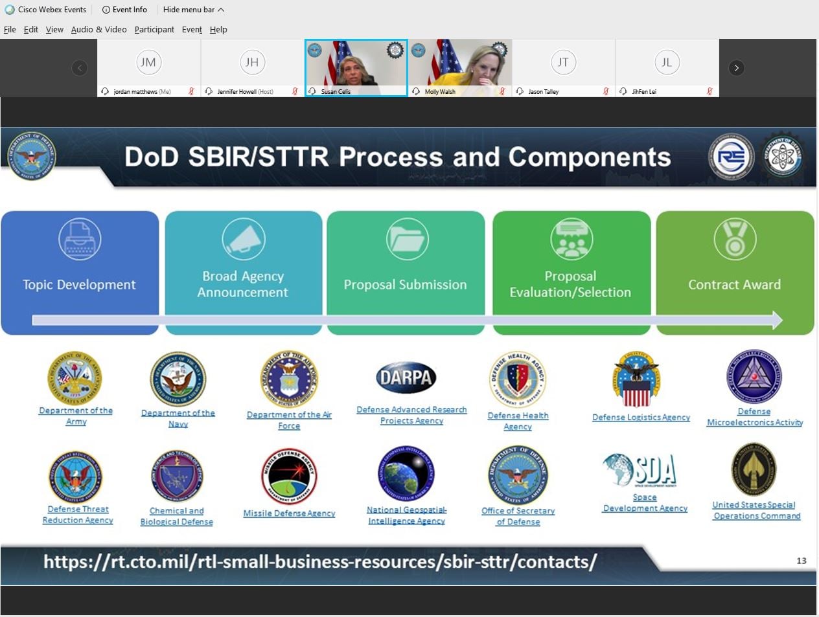This screenshot has width=819, height=617.
Task: Open the Event menu
Action: coord(192,29)
